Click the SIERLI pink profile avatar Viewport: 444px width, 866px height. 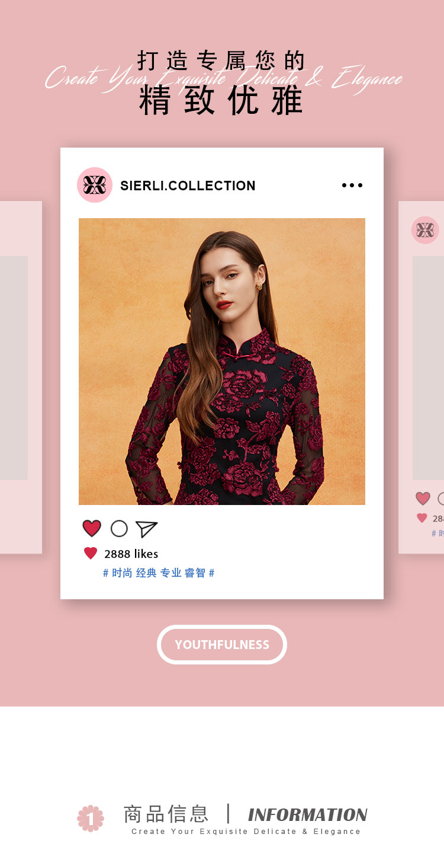pos(95,185)
